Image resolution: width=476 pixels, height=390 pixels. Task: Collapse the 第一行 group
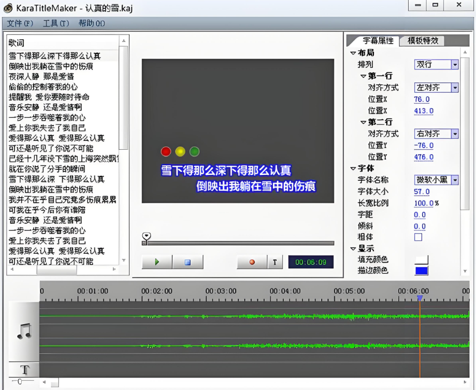[x=364, y=76]
